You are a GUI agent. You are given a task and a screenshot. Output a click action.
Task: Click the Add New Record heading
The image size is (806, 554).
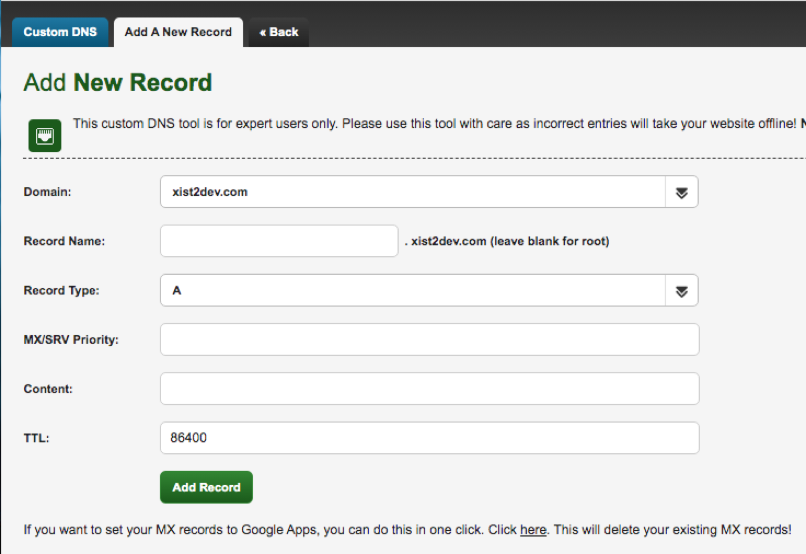(118, 82)
